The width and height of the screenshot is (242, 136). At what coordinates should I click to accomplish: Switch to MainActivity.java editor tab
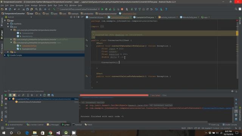point(190,17)
